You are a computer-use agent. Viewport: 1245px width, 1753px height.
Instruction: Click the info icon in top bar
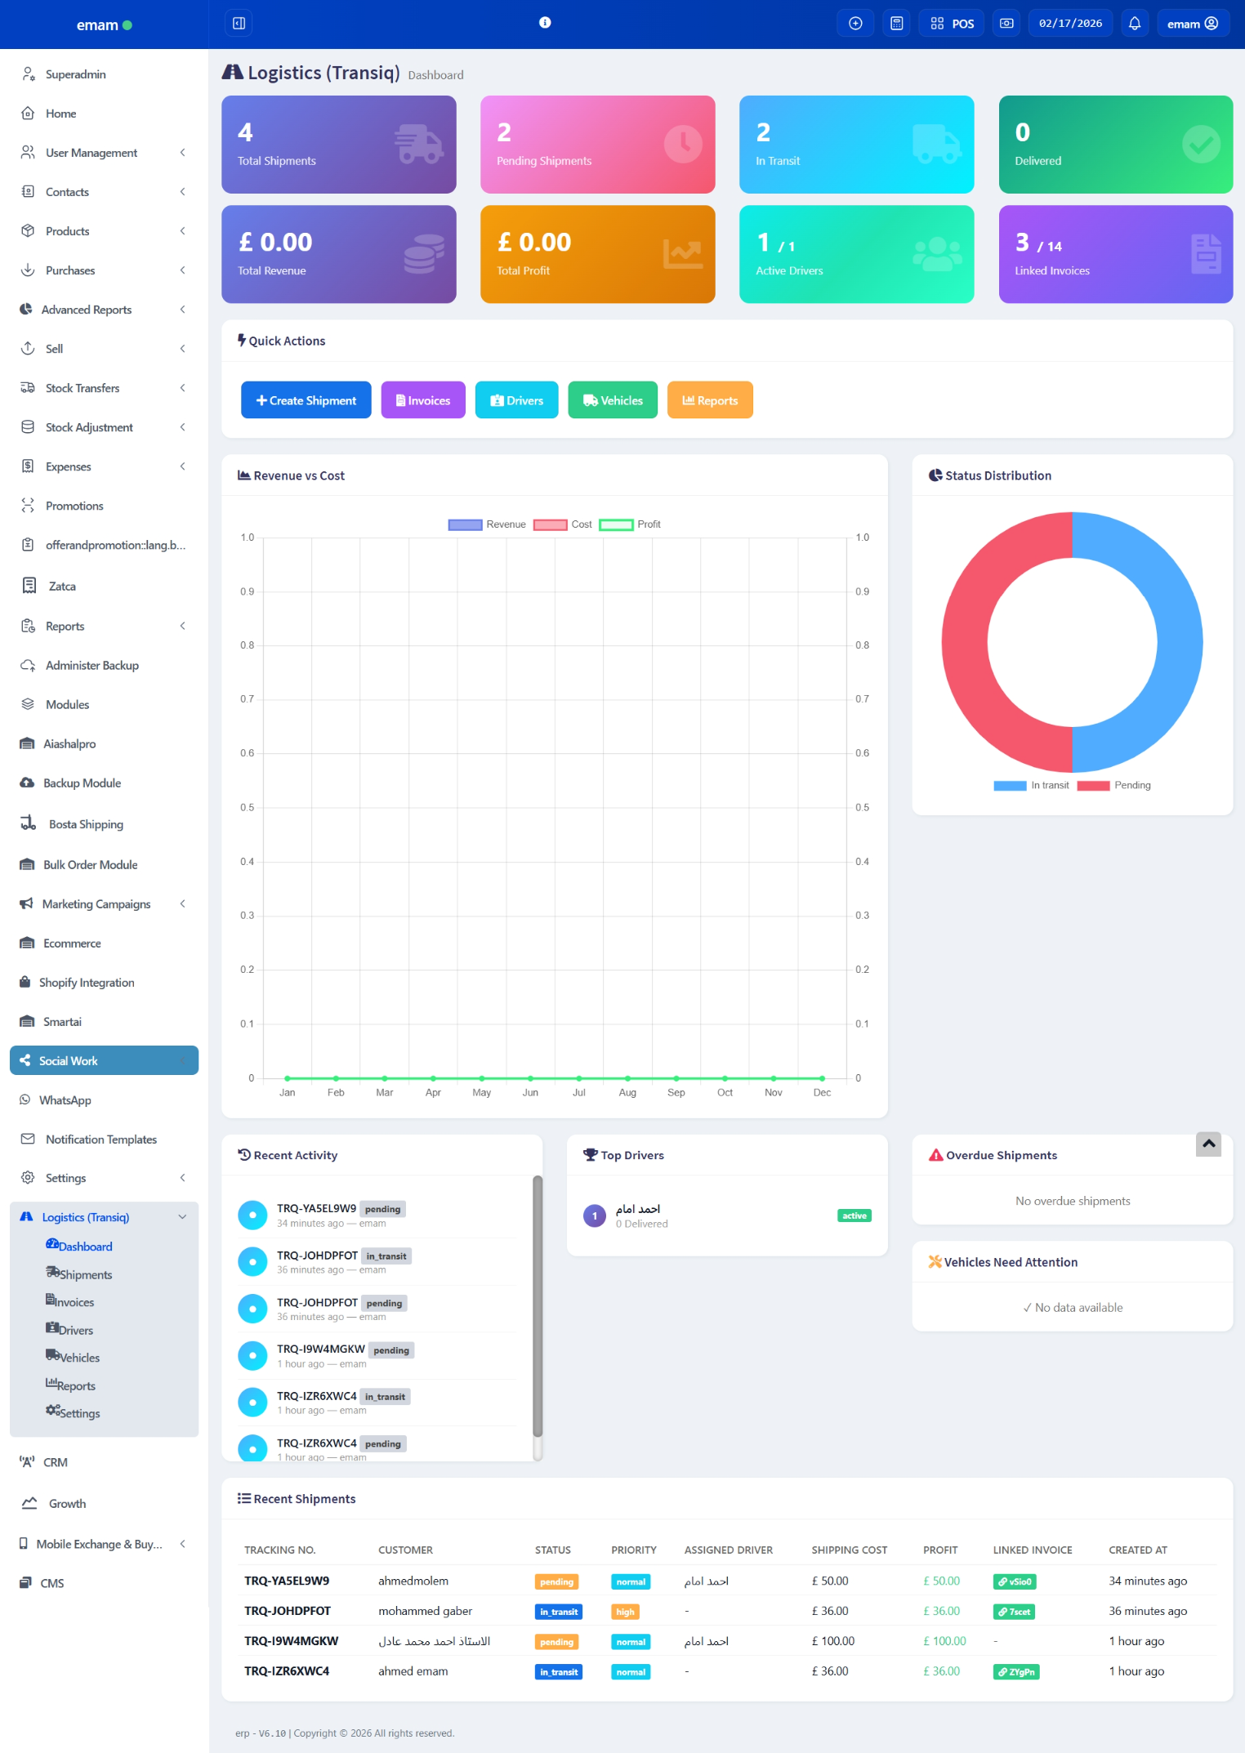(545, 23)
